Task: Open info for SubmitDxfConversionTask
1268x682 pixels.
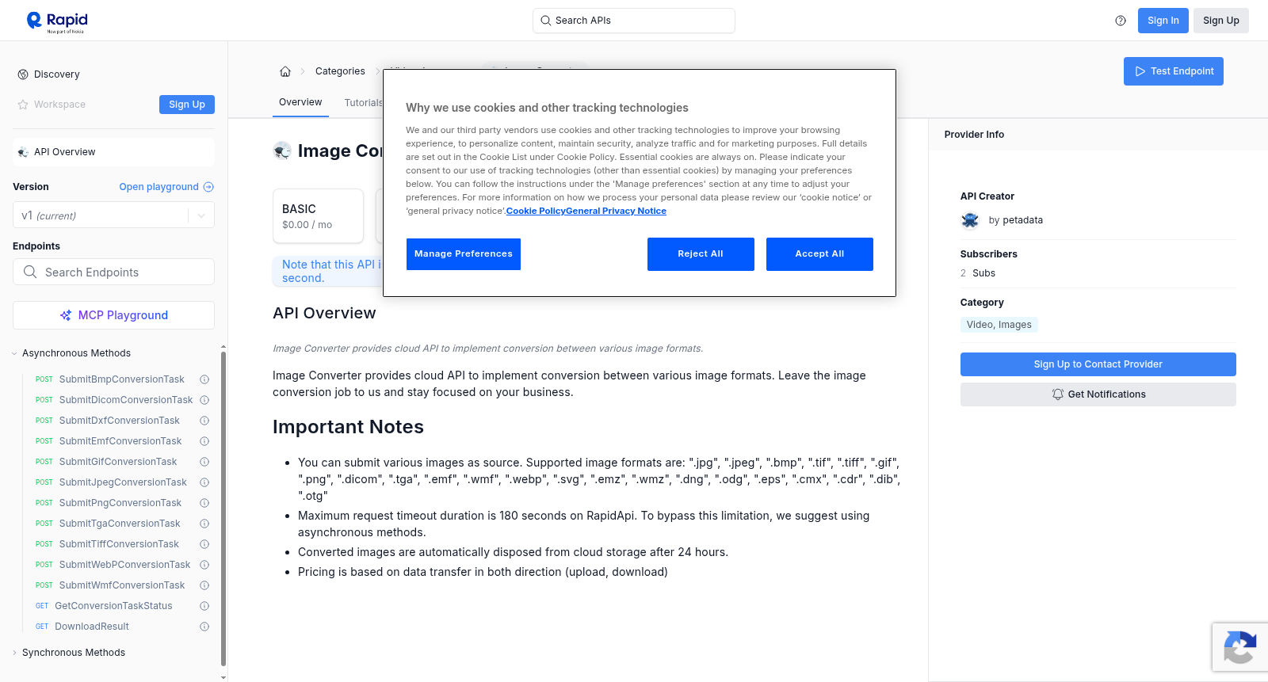Action: pos(204,421)
